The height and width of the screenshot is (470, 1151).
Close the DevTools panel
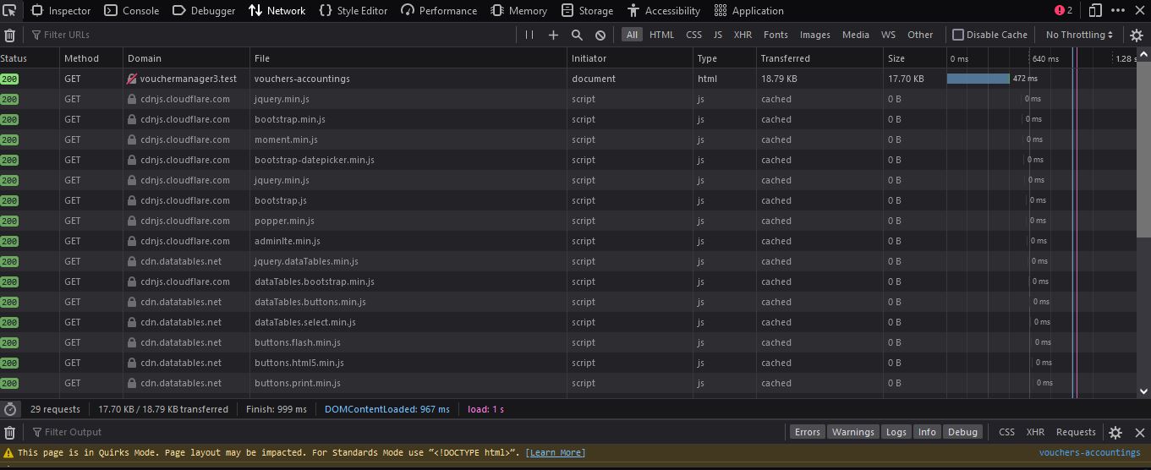1139,11
